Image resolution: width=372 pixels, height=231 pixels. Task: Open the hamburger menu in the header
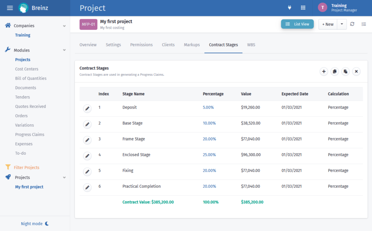(10, 8)
